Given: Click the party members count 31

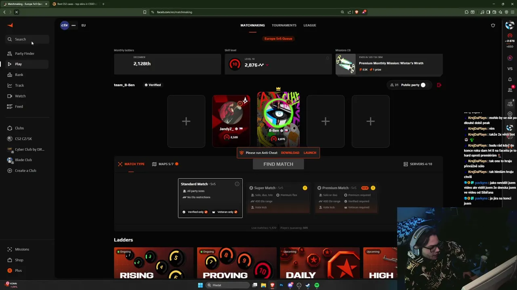Looking at the screenshot, I should [394, 85].
